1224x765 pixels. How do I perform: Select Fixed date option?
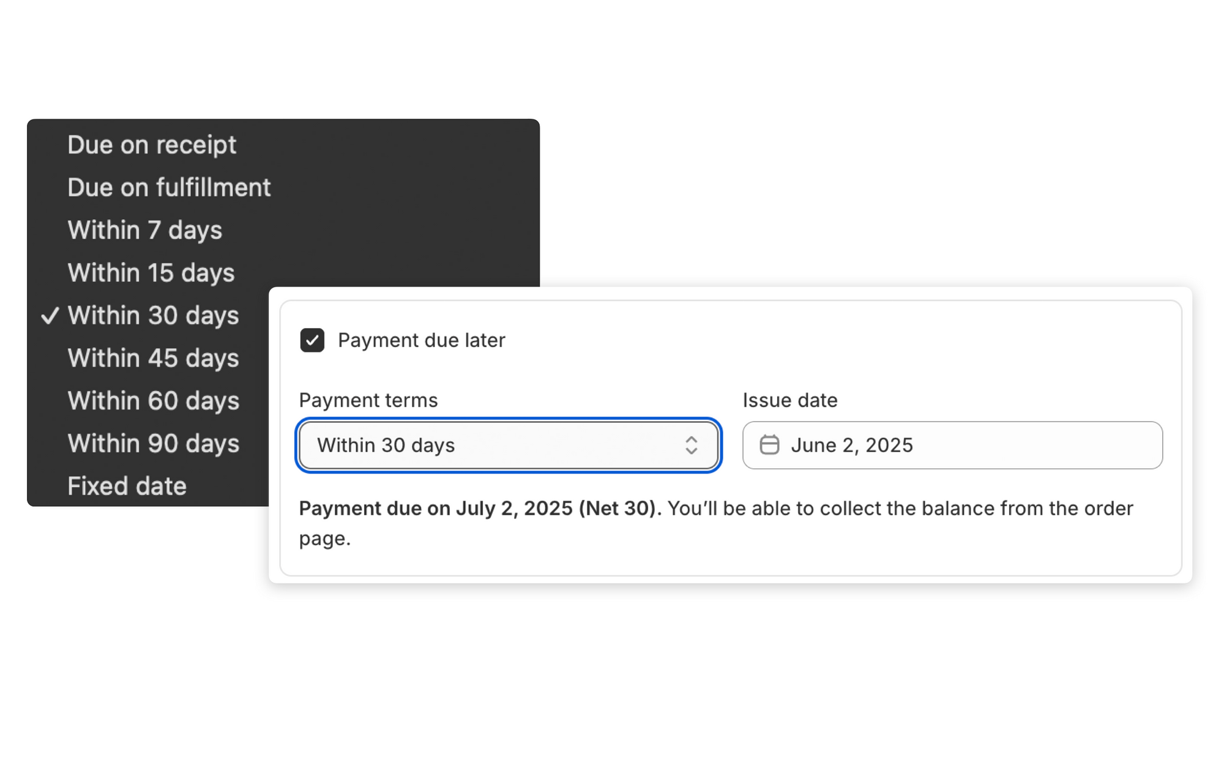[x=127, y=486]
